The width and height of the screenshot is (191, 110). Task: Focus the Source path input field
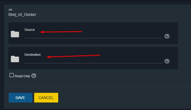(x=93, y=36)
